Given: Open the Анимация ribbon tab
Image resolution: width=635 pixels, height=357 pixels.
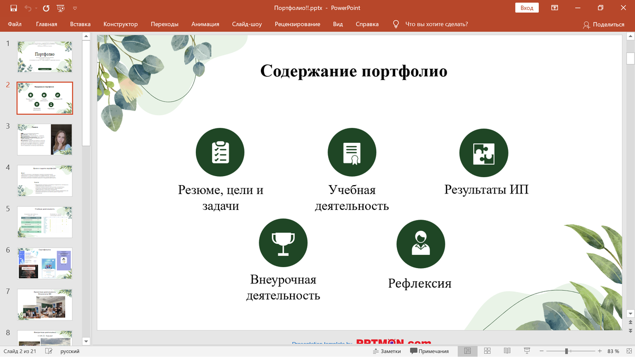Looking at the screenshot, I should point(205,24).
